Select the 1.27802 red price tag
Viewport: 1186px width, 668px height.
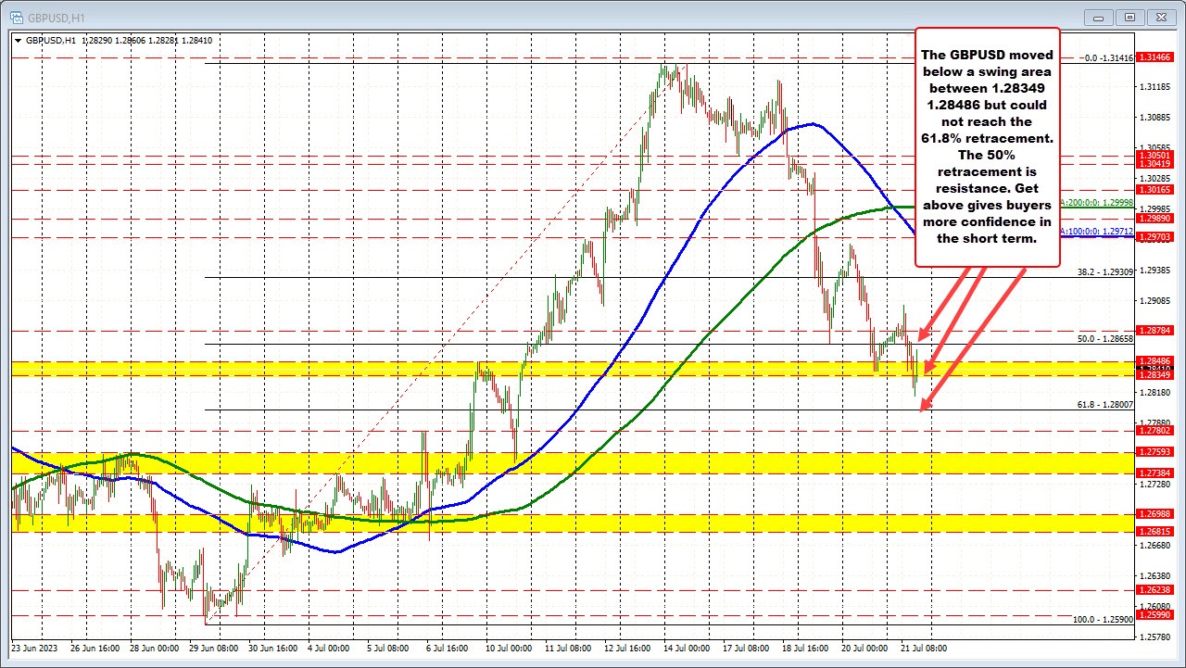click(x=1155, y=430)
